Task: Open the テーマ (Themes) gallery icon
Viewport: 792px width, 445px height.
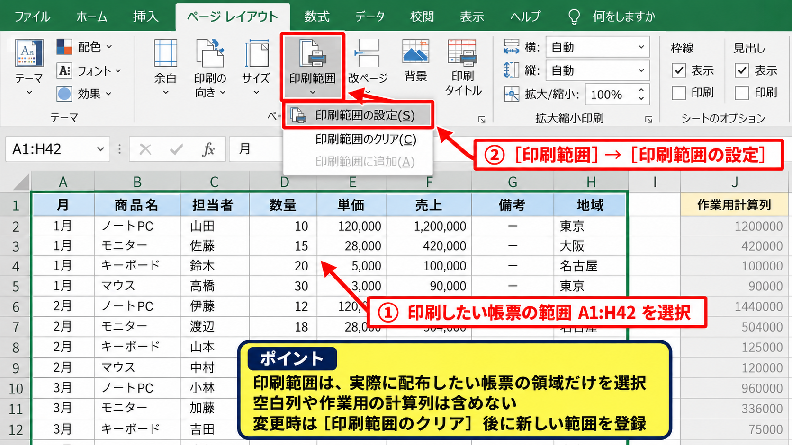Action: (29, 53)
